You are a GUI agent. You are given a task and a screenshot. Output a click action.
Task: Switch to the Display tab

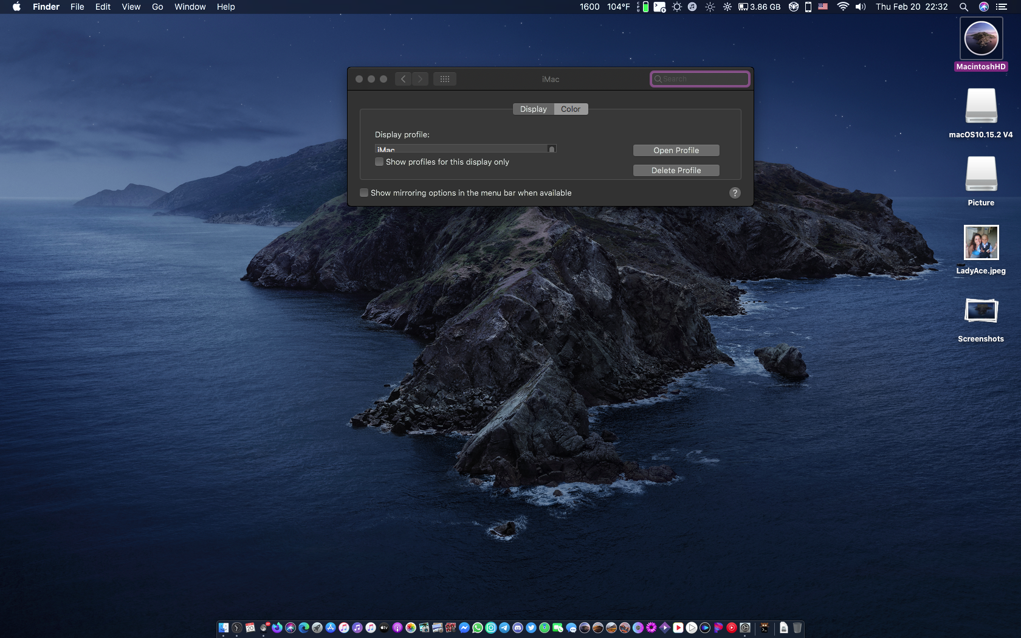pyautogui.click(x=533, y=109)
